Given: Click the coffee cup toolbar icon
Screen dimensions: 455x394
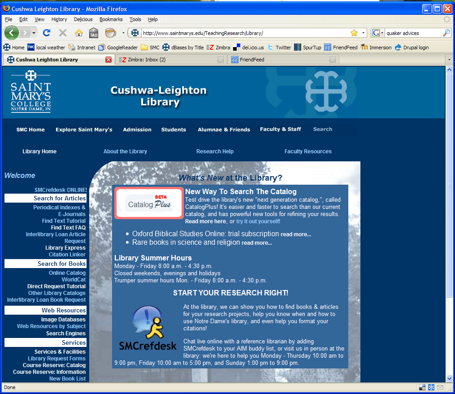Looking at the screenshot, I should click(110, 33).
